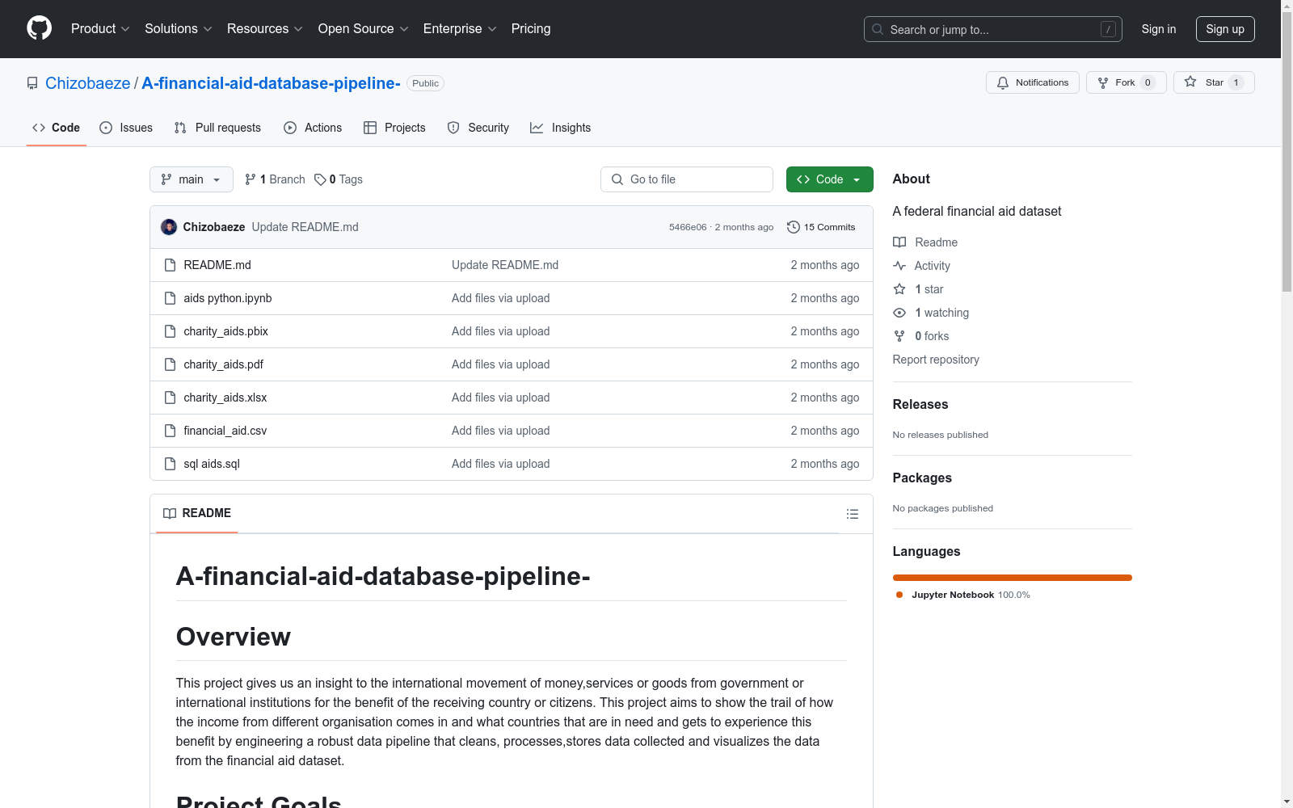This screenshot has width=1293, height=808.
Task: Expand the Resources menu
Action: pos(265,28)
